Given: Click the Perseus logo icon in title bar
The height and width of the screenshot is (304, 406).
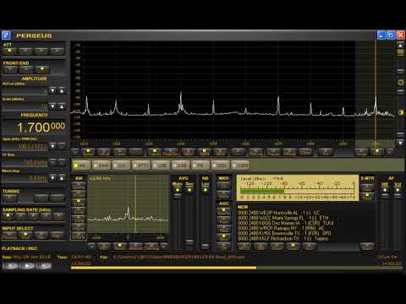Looking at the screenshot, I should tap(6, 35).
